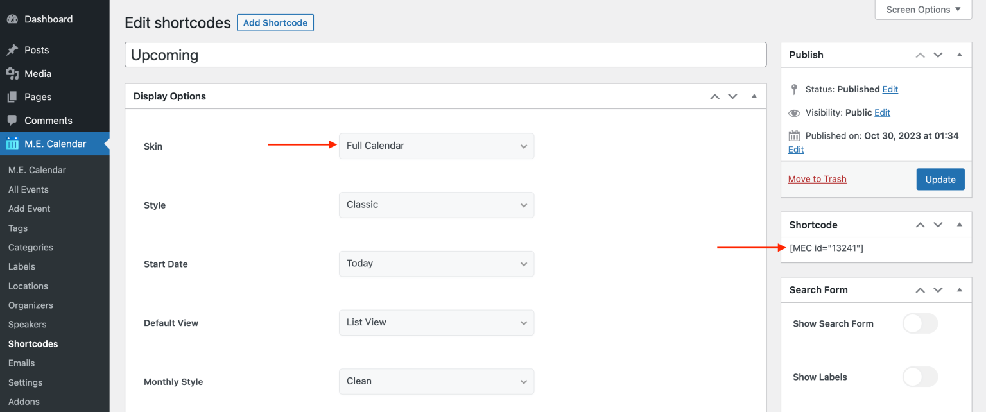Open the Dashboard icon in sidebar
The image size is (986, 412).
(x=12, y=19)
